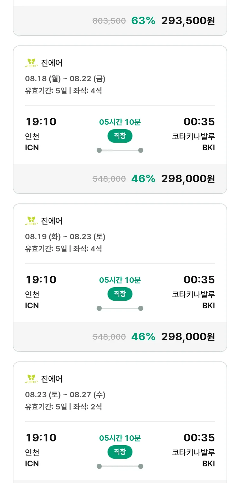This screenshot has height=483, width=240.
Task: Select 298,000원 price on 08.18 flight
Action: tap(188, 179)
